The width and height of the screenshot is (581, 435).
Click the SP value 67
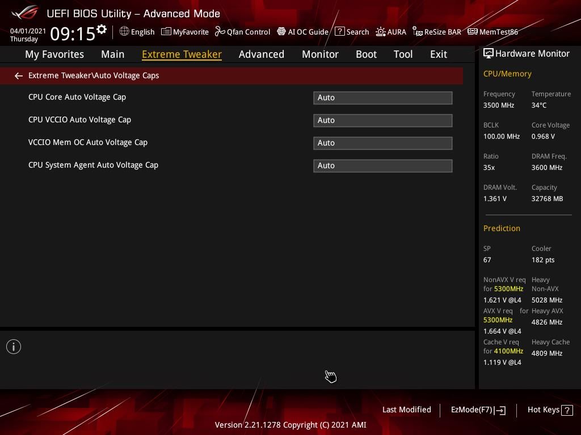487,260
